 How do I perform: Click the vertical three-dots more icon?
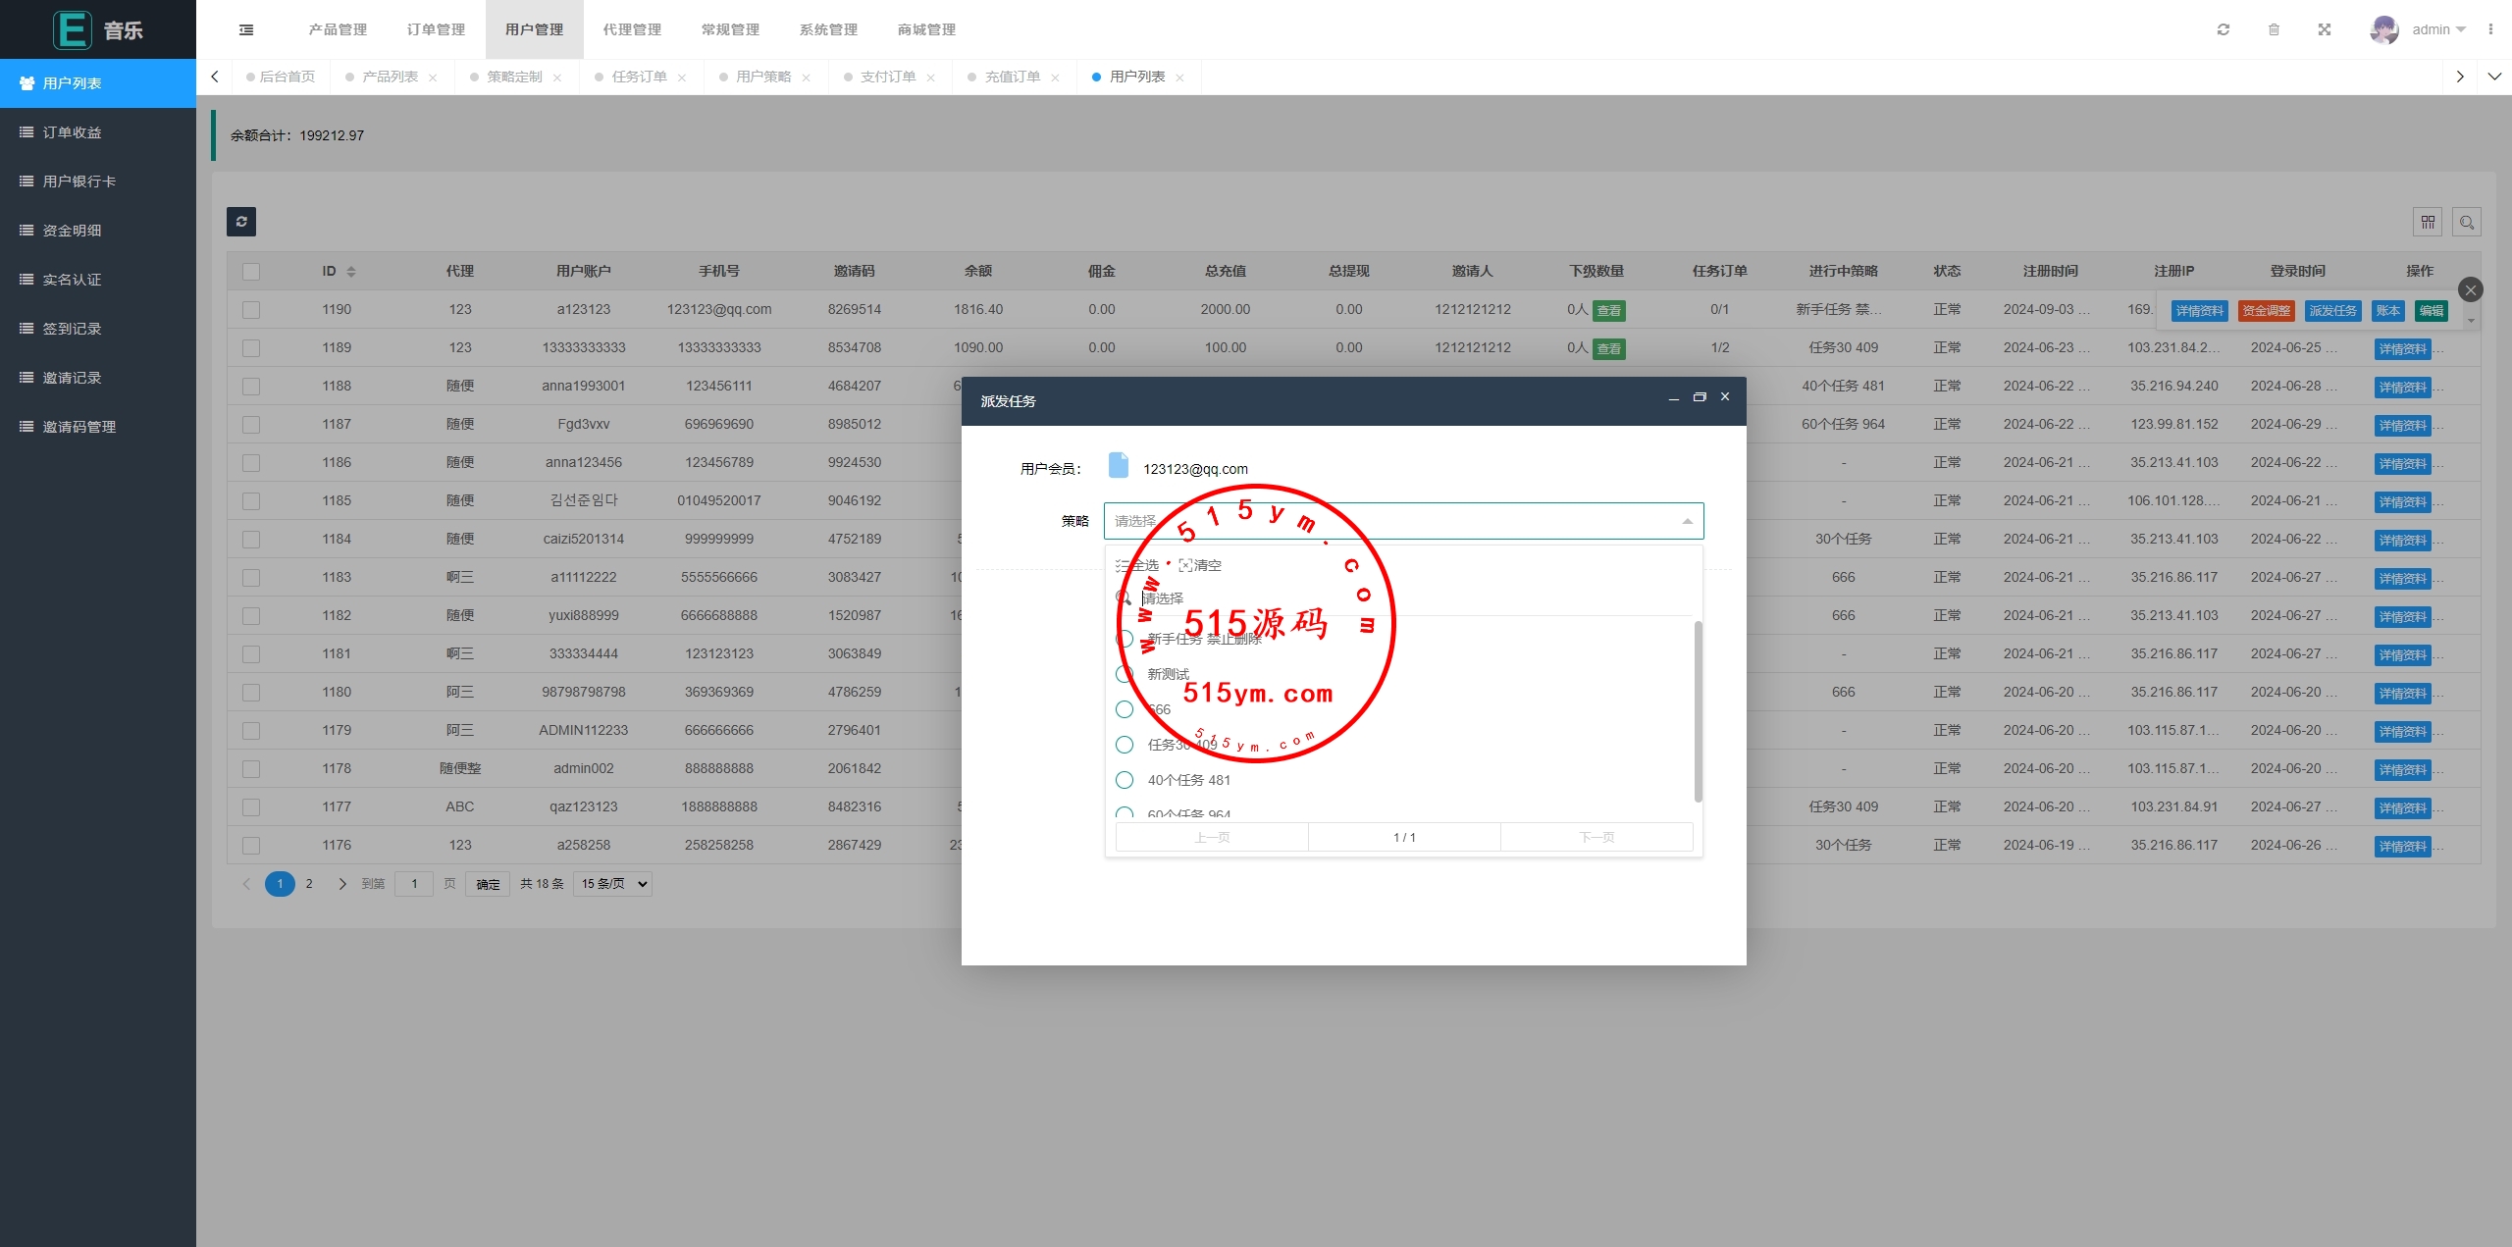point(2490,29)
